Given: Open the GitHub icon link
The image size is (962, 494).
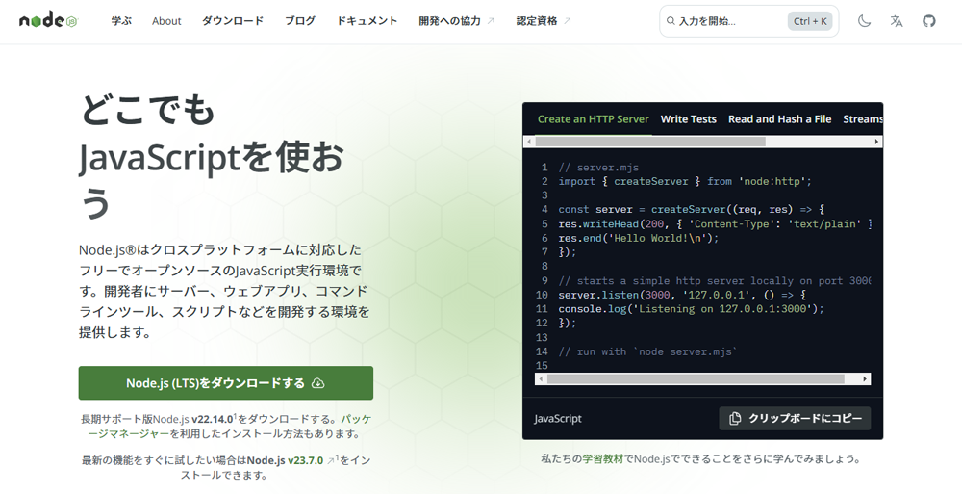Looking at the screenshot, I should pyautogui.click(x=929, y=21).
